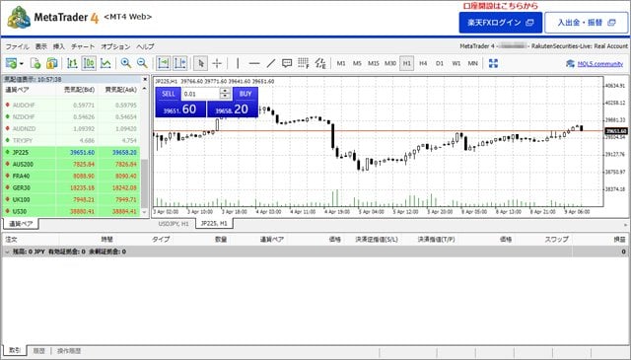Viewport: 631px width, 360px height.
Task: Click the 楽天FXログイン button
Action: pyautogui.click(x=501, y=23)
